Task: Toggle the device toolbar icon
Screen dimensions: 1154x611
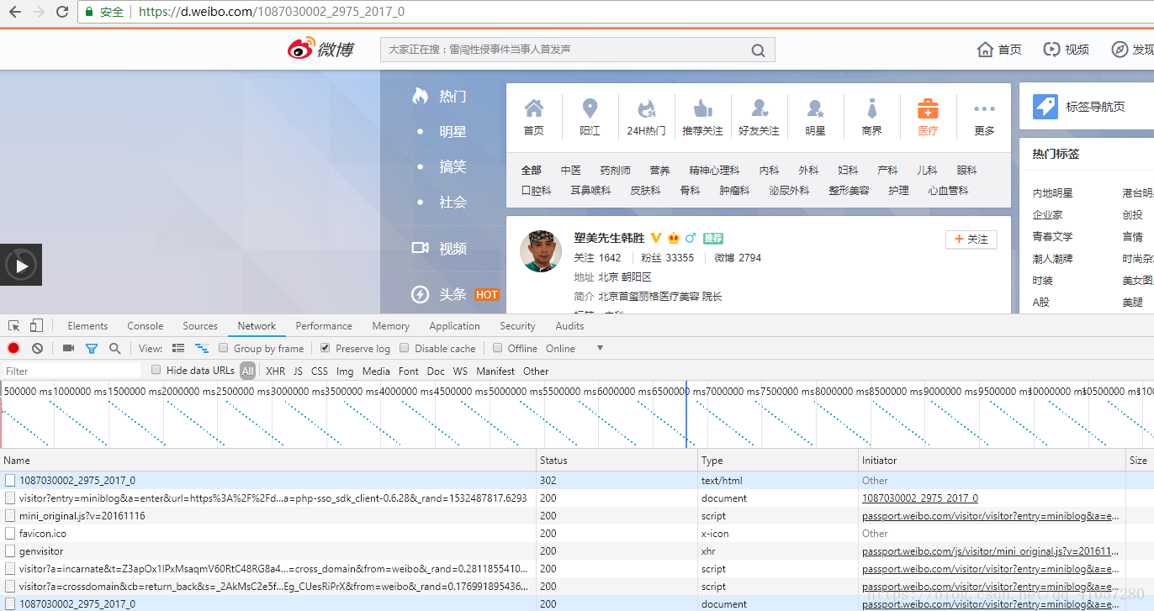Action: (36, 325)
